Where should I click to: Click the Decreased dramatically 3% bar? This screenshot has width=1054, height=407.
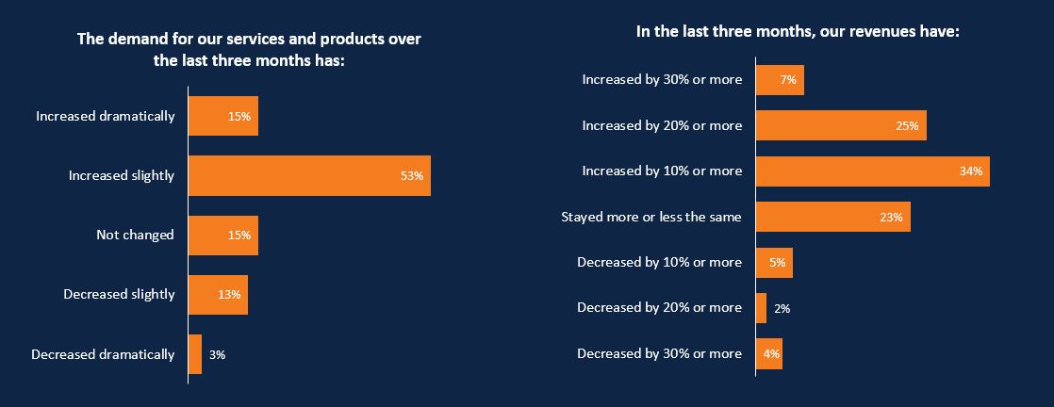tap(195, 354)
